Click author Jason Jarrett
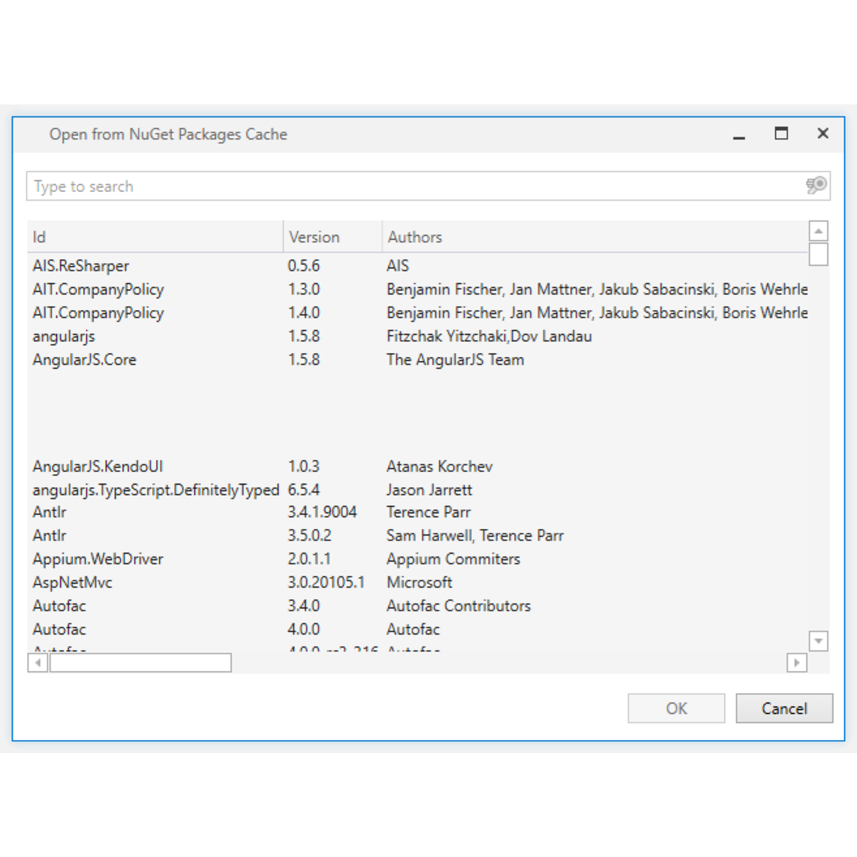The width and height of the screenshot is (857, 857). pyautogui.click(x=429, y=490)
